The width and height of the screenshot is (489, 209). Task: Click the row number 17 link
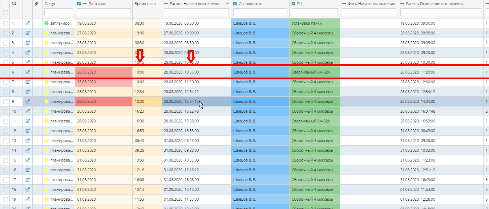(x=14, y=180)
